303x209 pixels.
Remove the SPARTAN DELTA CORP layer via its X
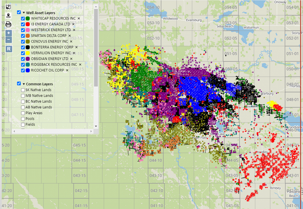pyautogui.click(x=70, y=36)
